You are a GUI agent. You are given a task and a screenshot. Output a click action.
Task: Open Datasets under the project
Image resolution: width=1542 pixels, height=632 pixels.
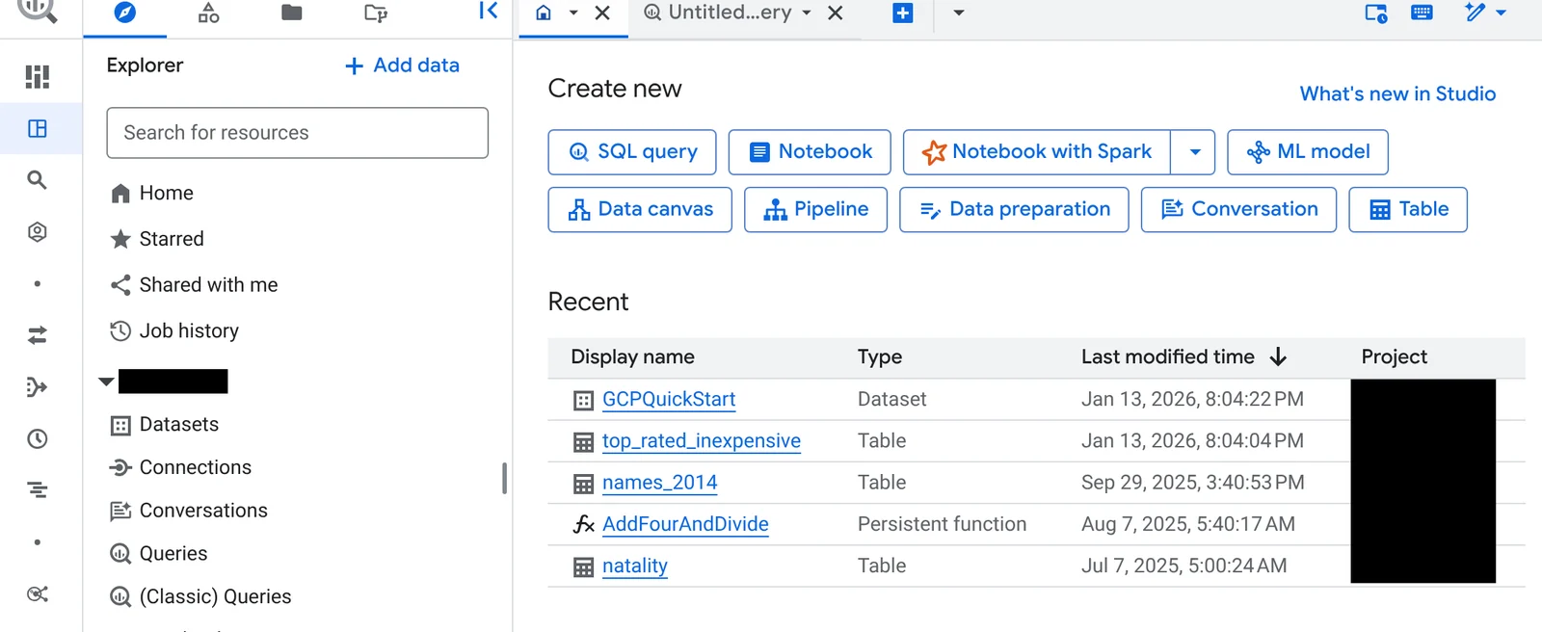[x=179, y=425]
